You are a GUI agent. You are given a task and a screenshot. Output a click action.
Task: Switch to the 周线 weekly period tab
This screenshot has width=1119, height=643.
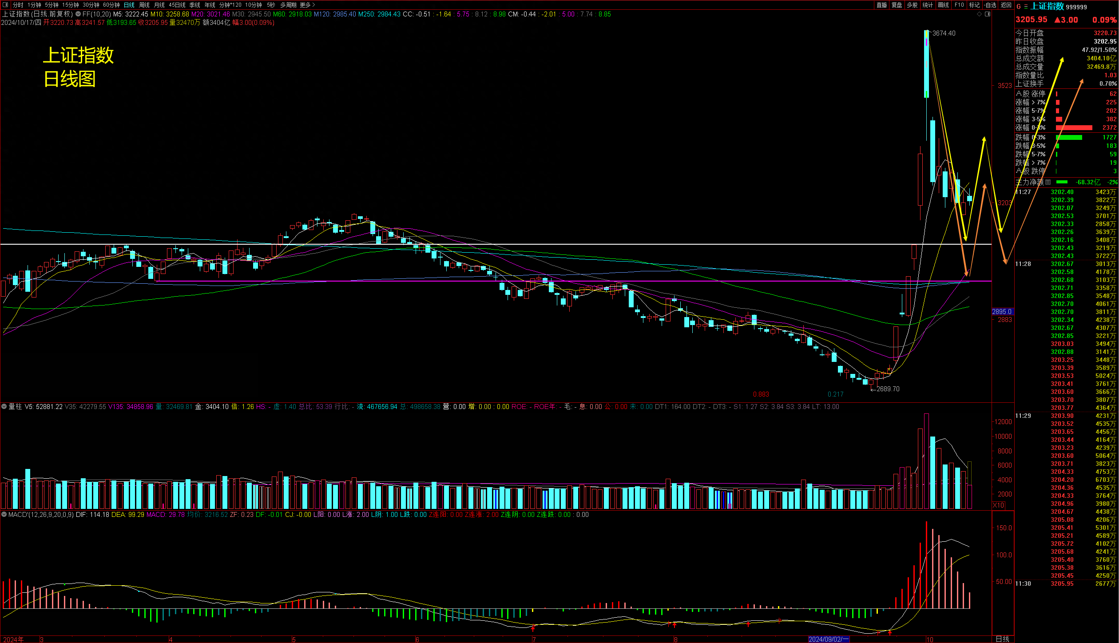(x=144, y=5)
